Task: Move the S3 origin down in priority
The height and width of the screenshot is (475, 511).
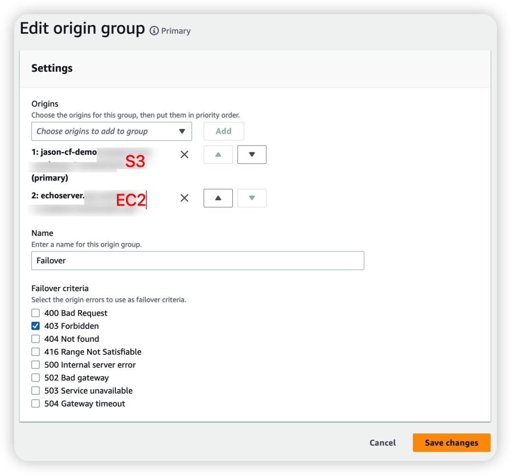Action: coord(252,155)
